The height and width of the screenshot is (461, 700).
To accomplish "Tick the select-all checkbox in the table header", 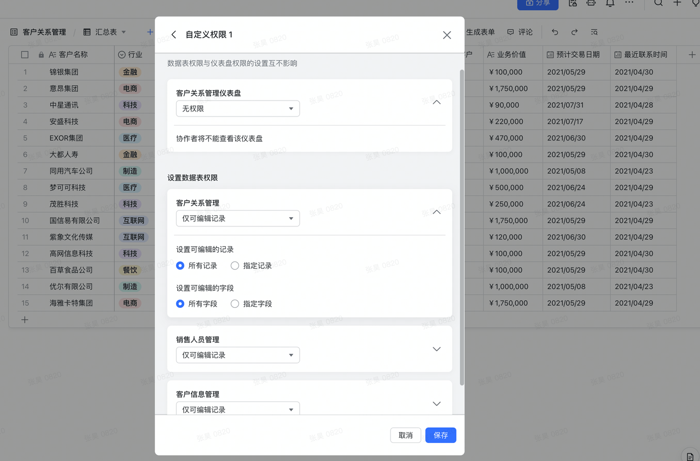I will point(25,55).
